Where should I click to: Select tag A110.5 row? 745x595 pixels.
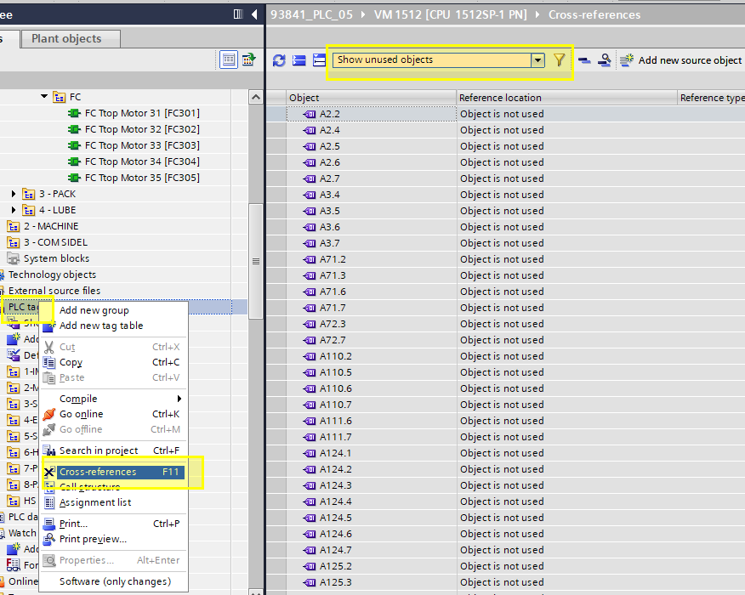click(371, 372)
